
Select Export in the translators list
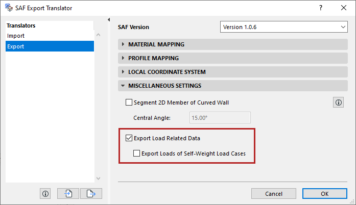click(x=16, y=46)
